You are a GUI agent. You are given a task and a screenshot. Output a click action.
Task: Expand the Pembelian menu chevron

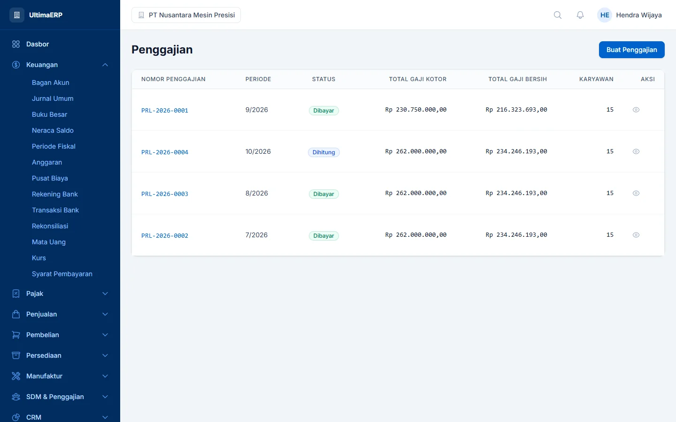pos(105,335)
